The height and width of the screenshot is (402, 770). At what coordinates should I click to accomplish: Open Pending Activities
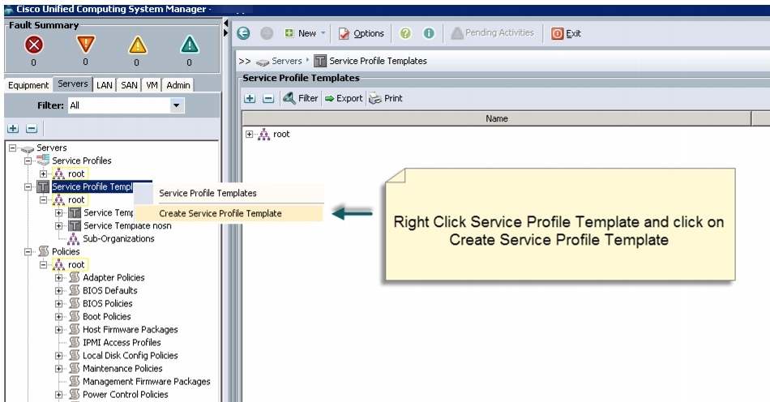click(493, 33)
